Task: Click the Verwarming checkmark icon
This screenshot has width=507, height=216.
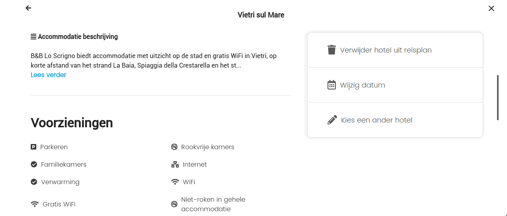Action: pos(34,182)
